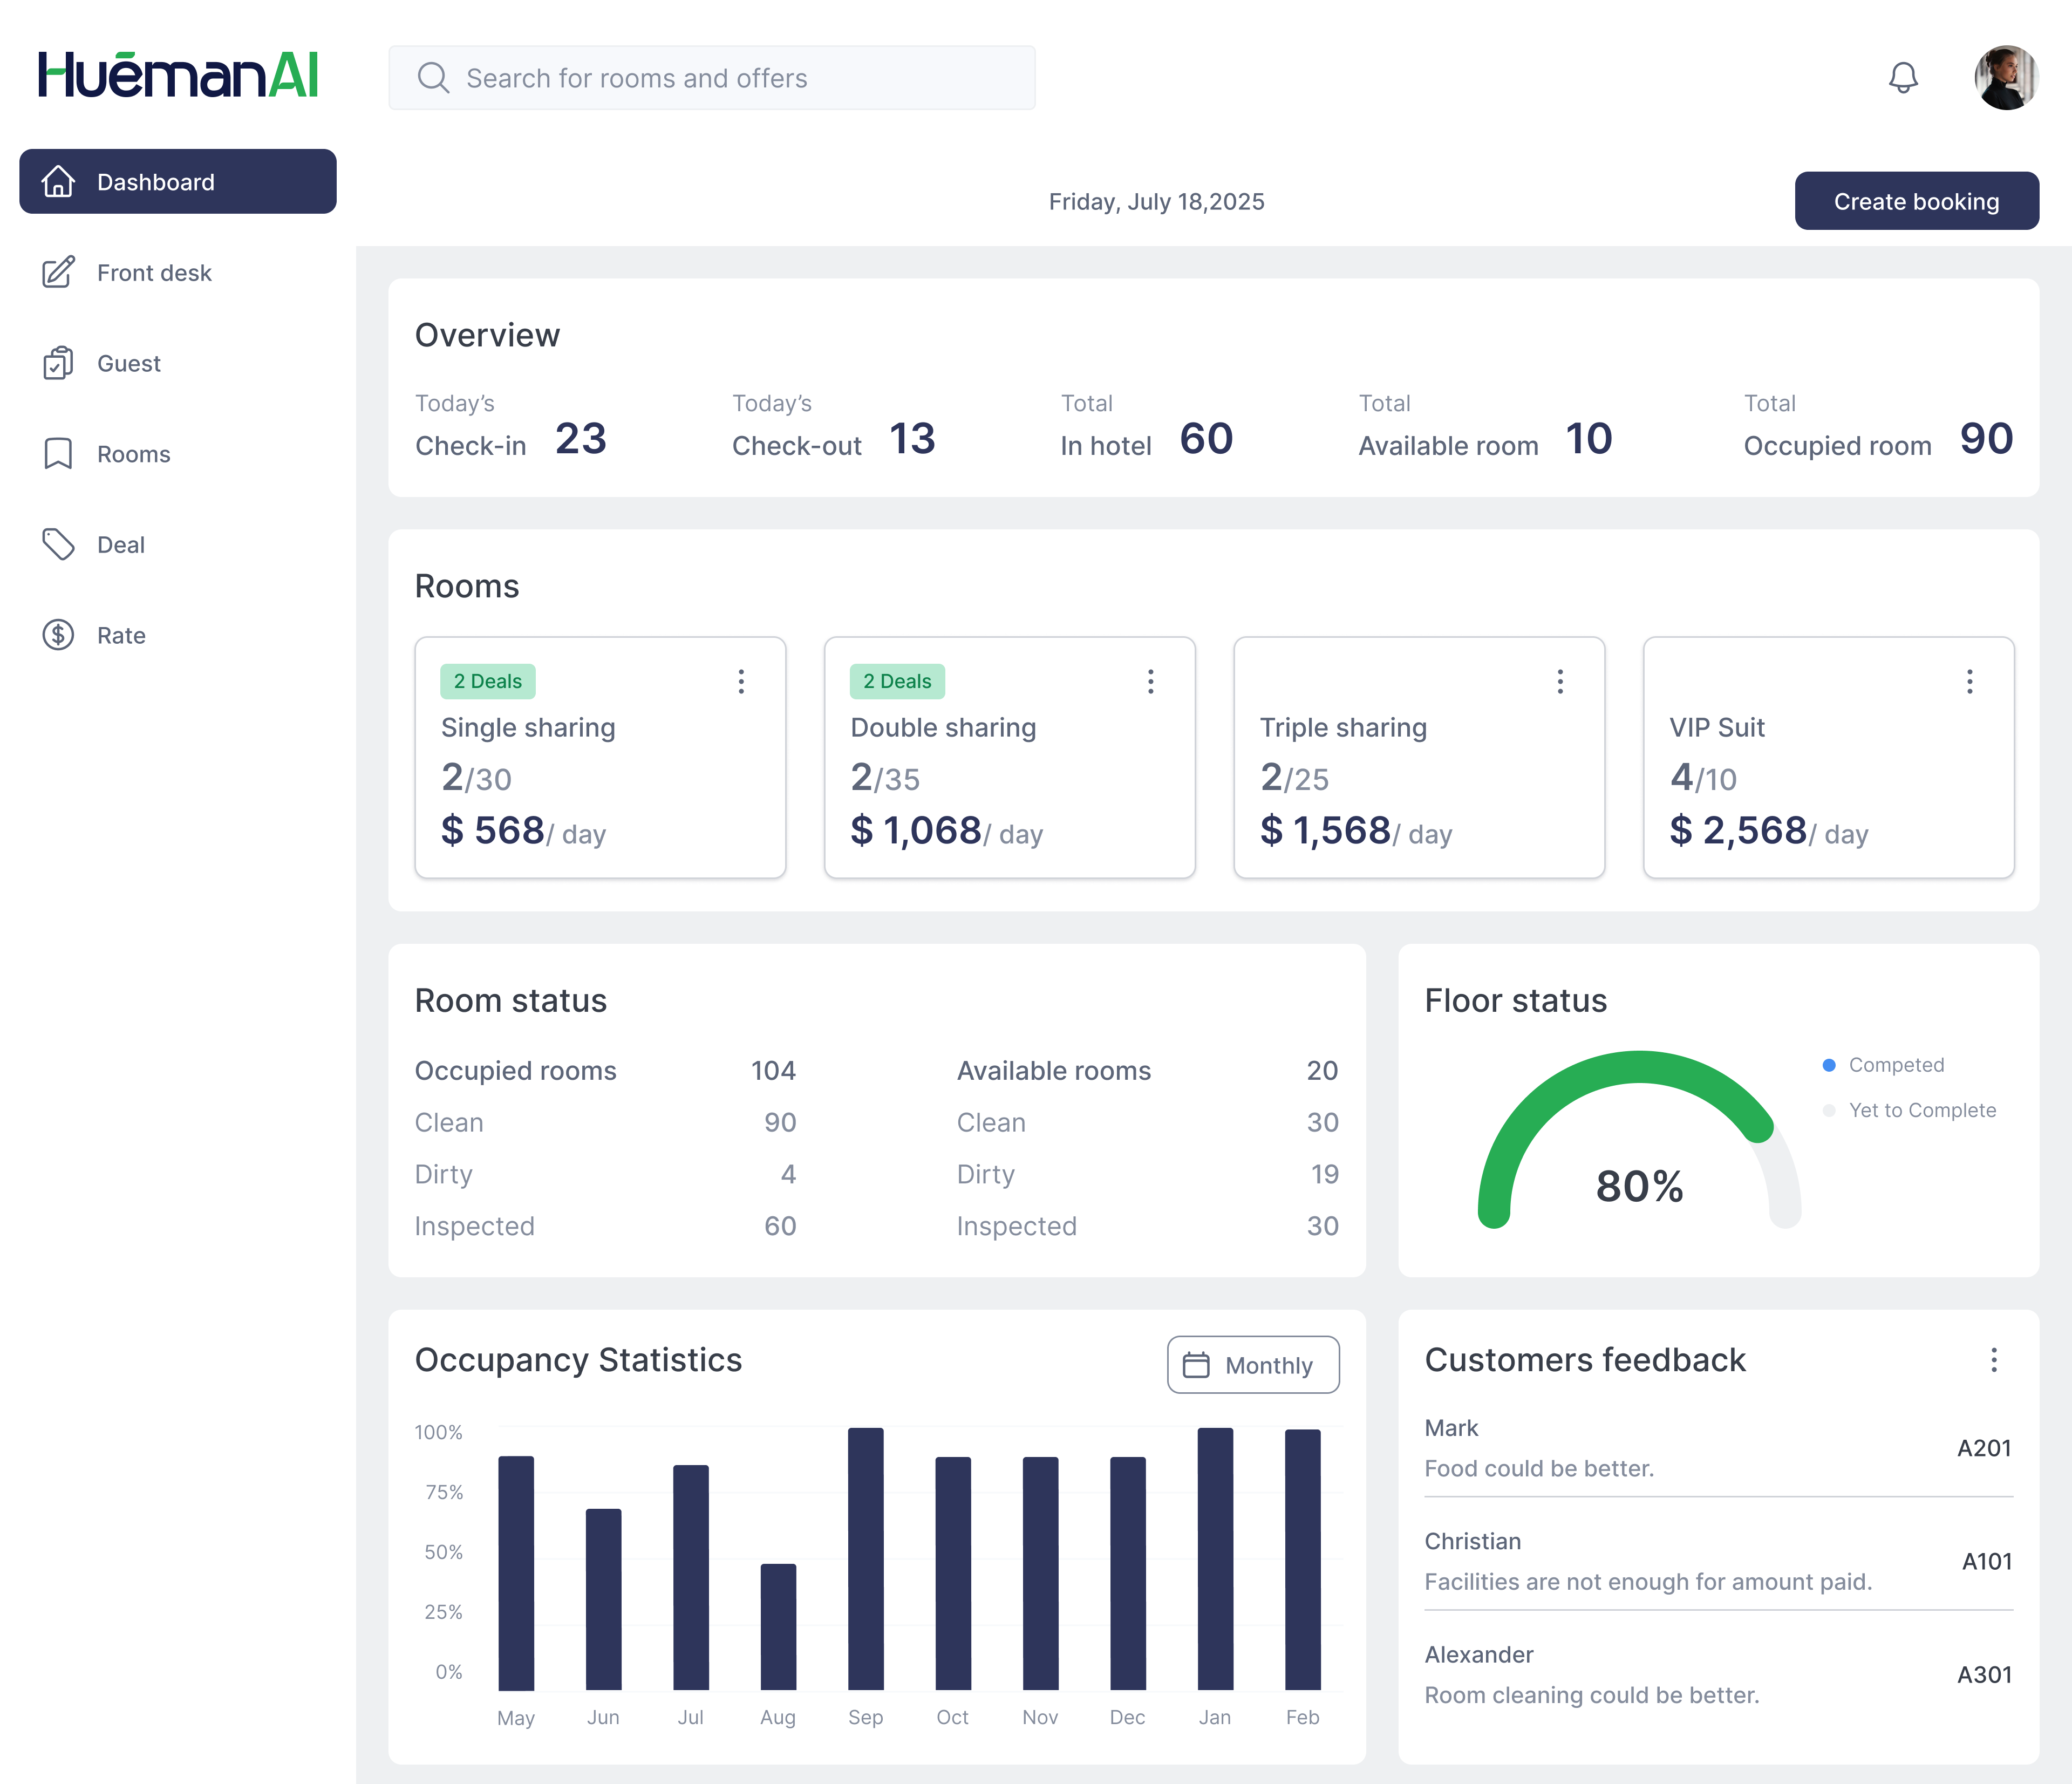The height and width of the screenshot is (1784, 2072).
Task: Click the search magnifier icon
Action: (x=433, y=78)
